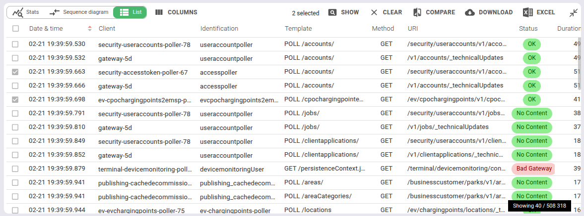Click the Stats chart icon

18,12
